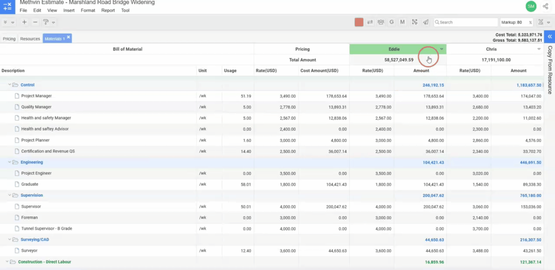Viewport: 555px width, 270px height.
Task: Click the paper plane send icon
Action: [x=426, y=22]
